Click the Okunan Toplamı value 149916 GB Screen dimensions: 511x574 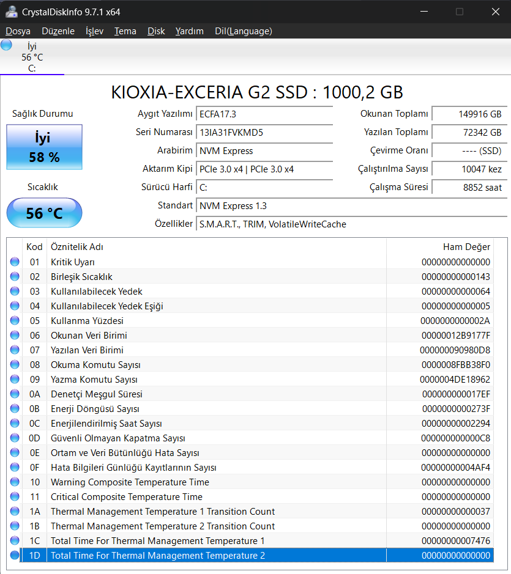tap(469, 114)
